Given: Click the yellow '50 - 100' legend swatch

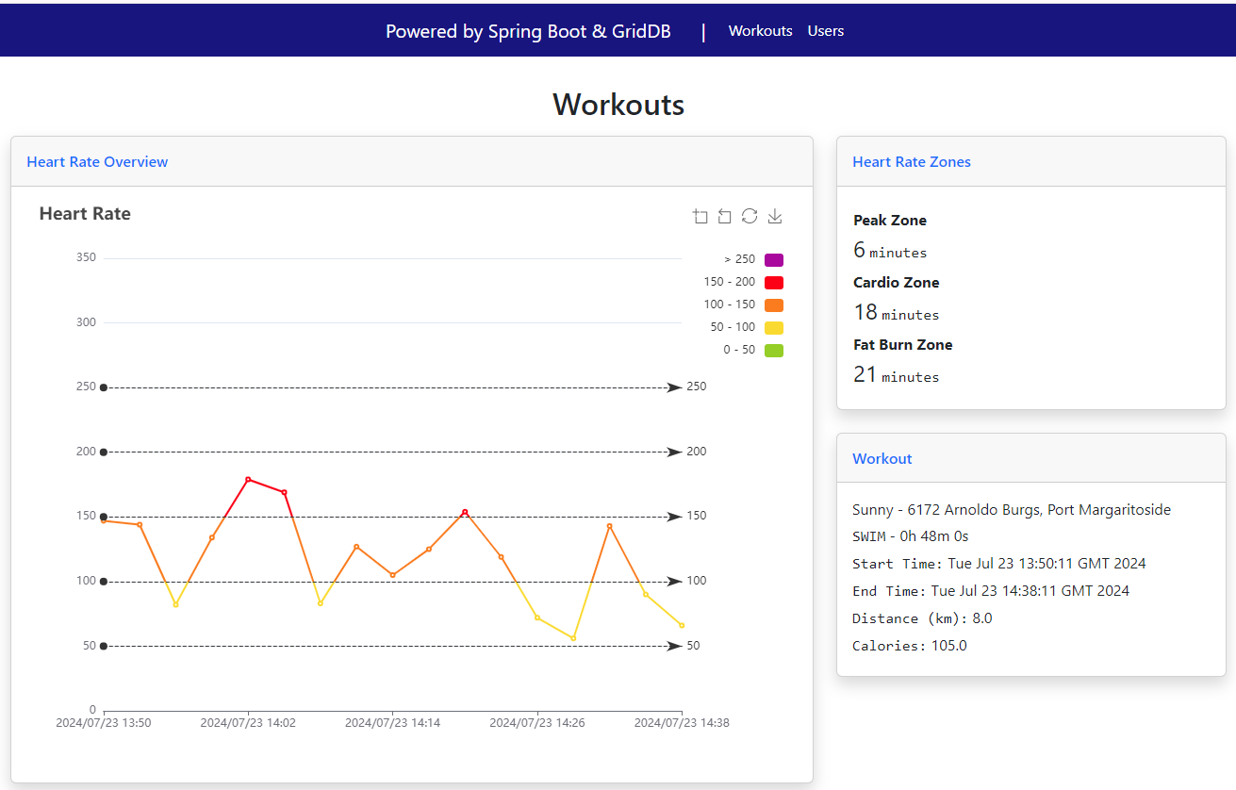Looking at the screenshot, I should click(x=773, y=328).
